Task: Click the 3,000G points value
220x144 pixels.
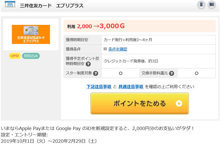Action: pos(112,26)
